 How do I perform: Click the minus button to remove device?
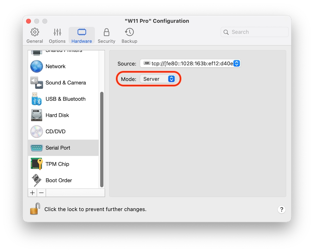41,193
